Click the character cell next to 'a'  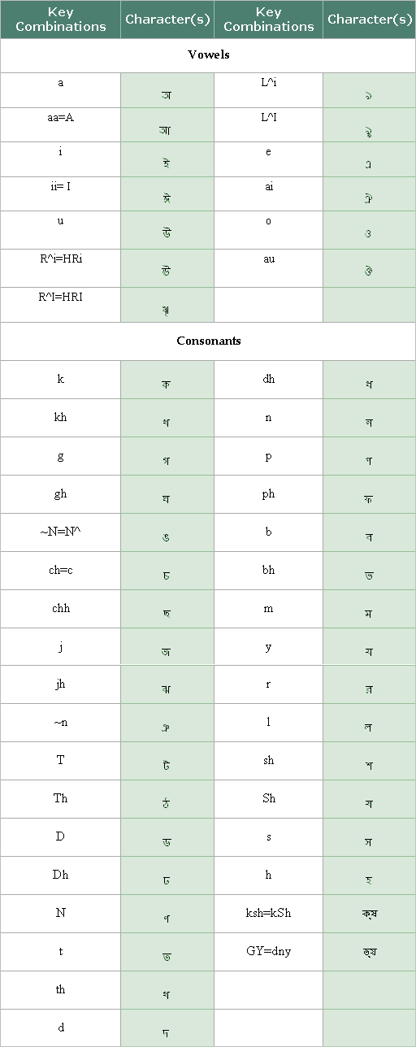coord(167,91)
